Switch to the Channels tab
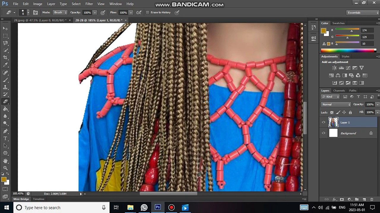This screenshot has width=380, height=213. [x=339, y=91]
